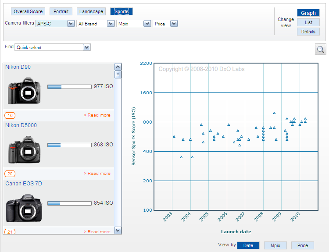Change view to Graph
Image resolution: width=329 pixels, height=252 pixels.
[x=308, y=13]
